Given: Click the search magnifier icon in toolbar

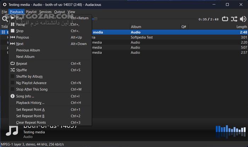Looking at the screenshot, I should pyautogui.click(x=5, y=19).
